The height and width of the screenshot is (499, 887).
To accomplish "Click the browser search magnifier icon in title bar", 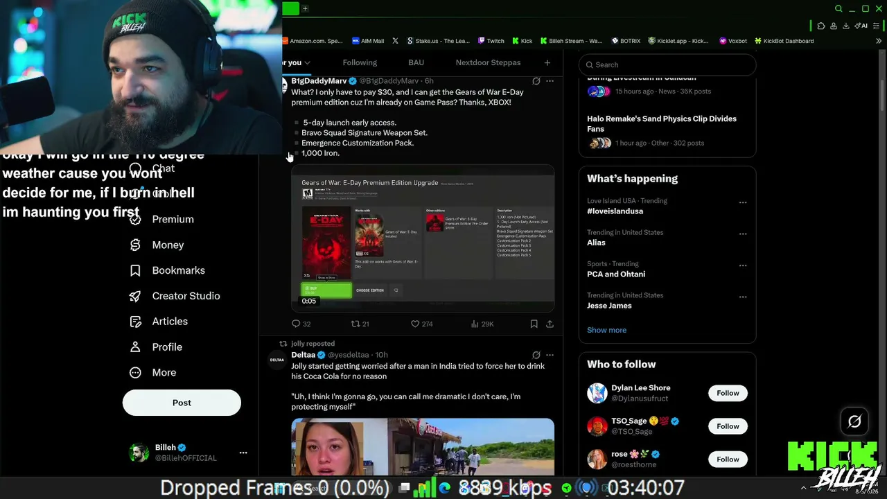I will tap(838, 9).
